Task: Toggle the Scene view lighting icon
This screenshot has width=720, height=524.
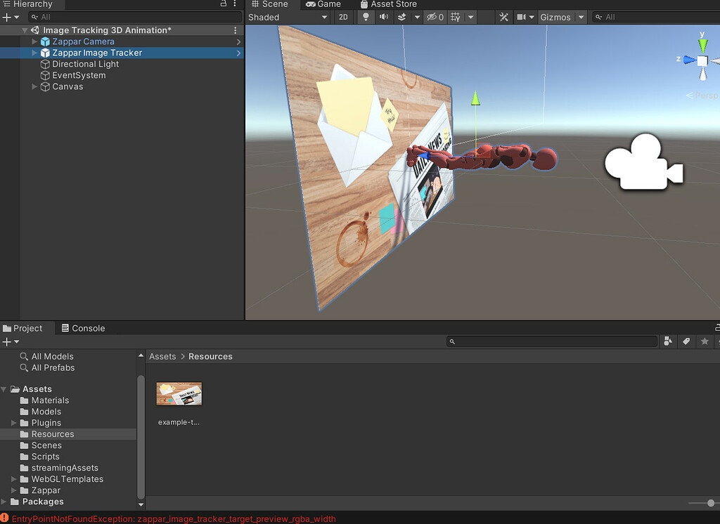Action: click(x=366, y=17)
